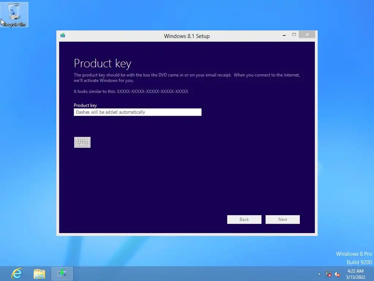This screenshot has height=281, width=374.
Task: Click the Product key input field
Action: (138, 112)
